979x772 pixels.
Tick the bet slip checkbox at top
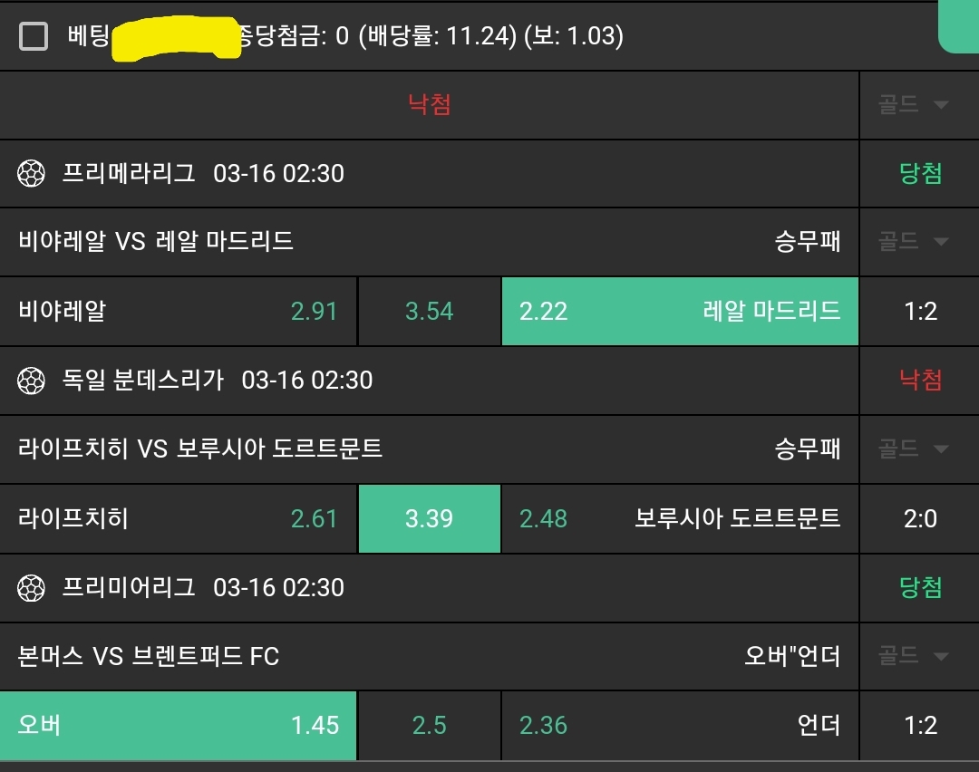[x=34, y=36]
